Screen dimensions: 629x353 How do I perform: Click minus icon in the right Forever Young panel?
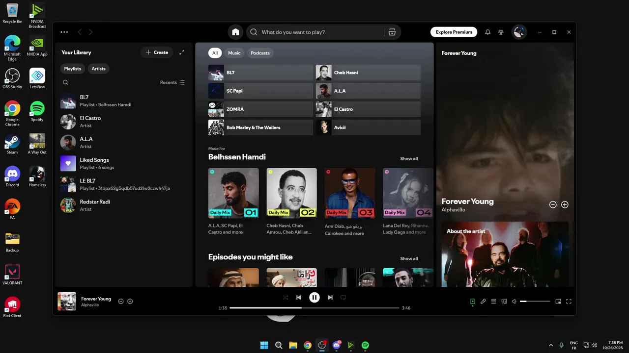[553, 204]
